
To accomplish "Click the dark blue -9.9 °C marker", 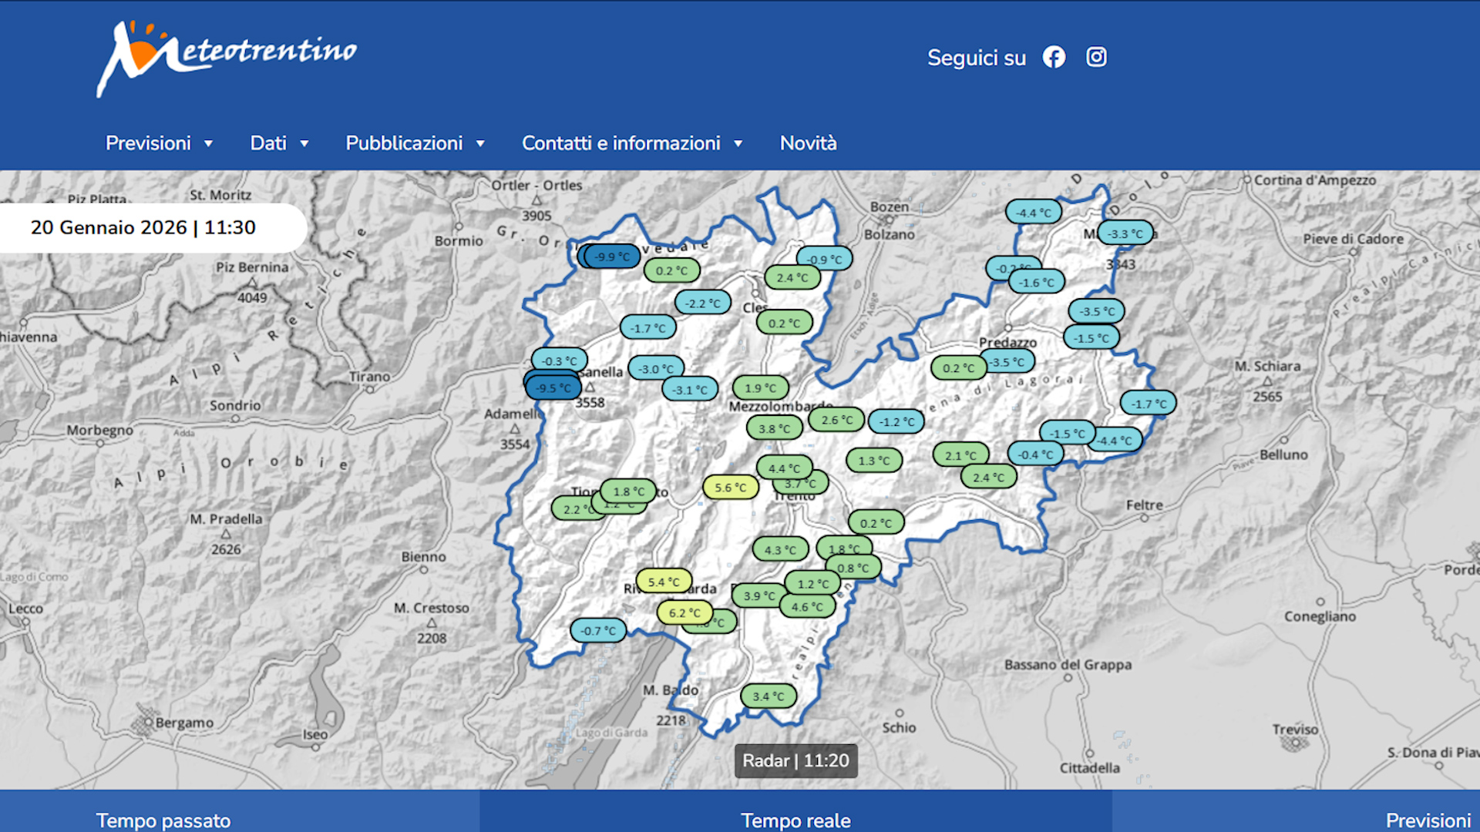I will click(614, 257).
